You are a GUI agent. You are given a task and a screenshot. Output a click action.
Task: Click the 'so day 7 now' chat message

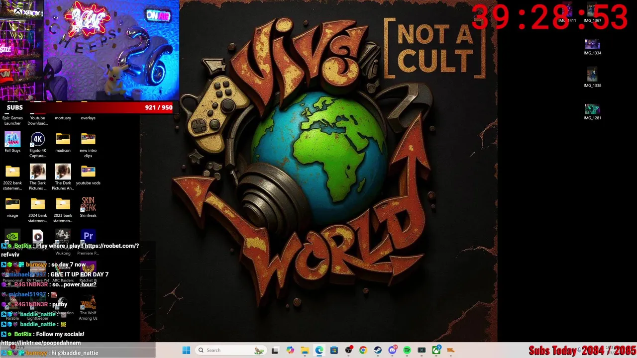point(69,265)
